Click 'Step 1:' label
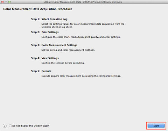Image resolution: width=168 pixels, height=131 pixels. tap(35, 19)
